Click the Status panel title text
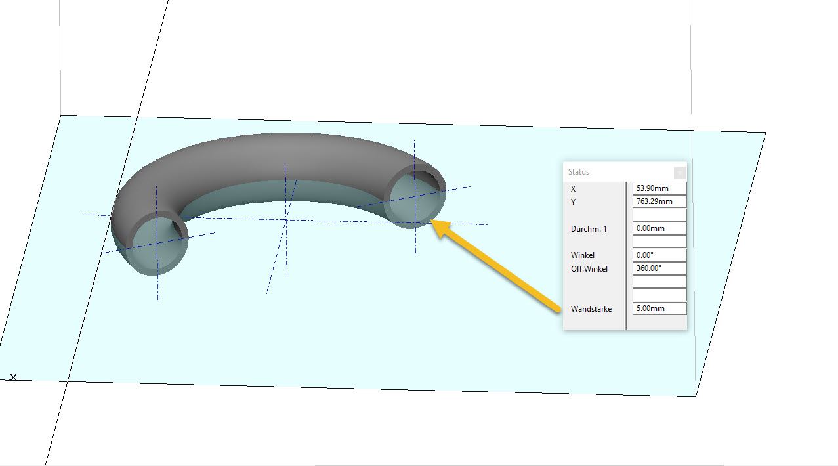The width and height of the screenshot is (838, 466). [579, 172]
